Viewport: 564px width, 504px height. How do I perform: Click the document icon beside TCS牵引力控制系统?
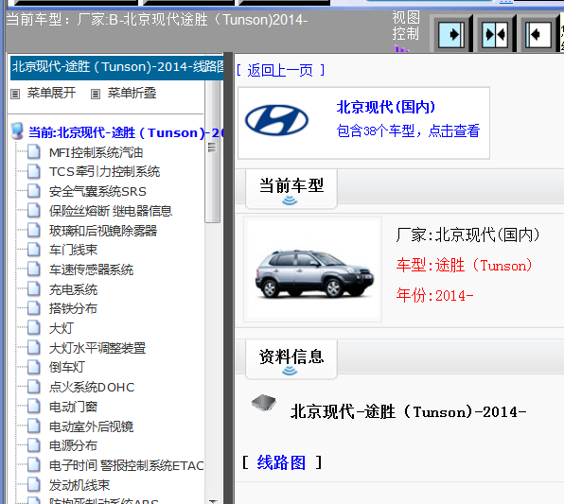click(x=34, y=171)
